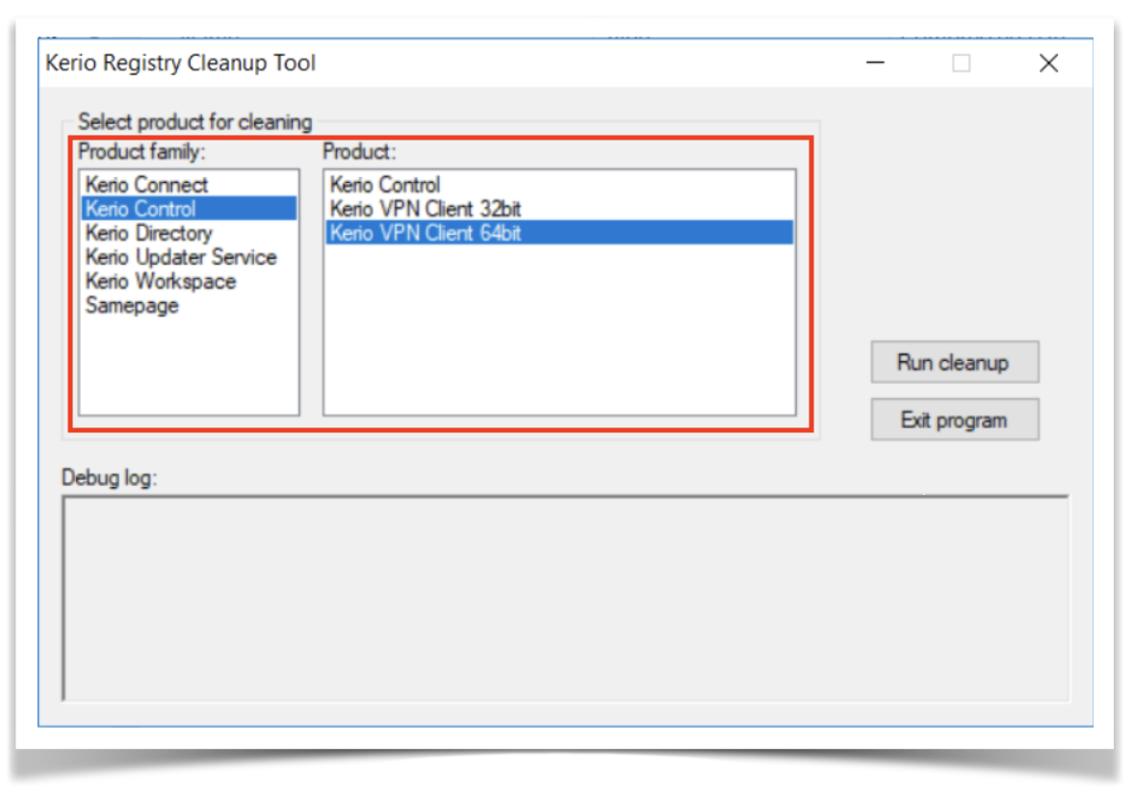Select Kerio Control product family entry

189,209
